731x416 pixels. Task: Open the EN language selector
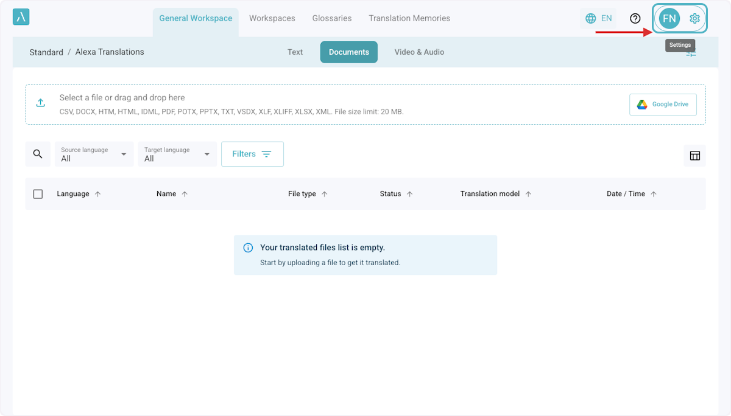[x=598, y=18]
